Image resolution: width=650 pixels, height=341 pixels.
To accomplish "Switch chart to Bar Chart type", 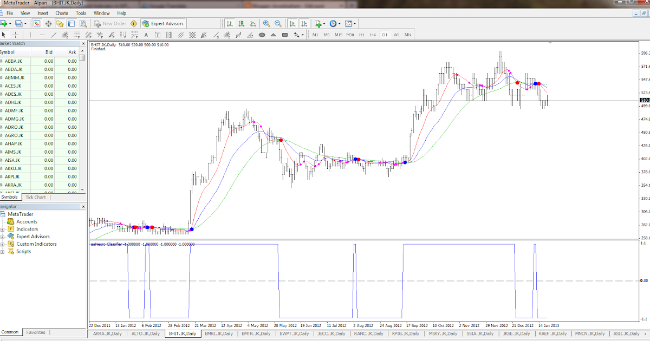I will click(230, 23).
